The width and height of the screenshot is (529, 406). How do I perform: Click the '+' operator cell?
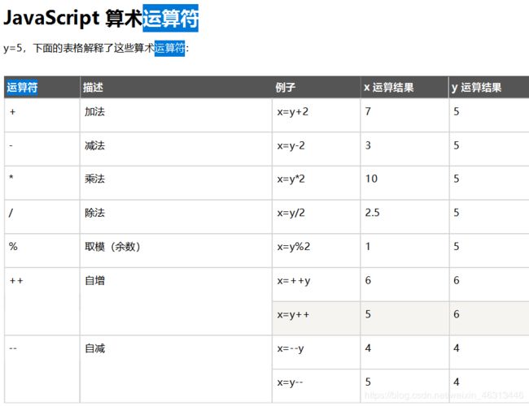pyautogui.click(x=42, y=115)
